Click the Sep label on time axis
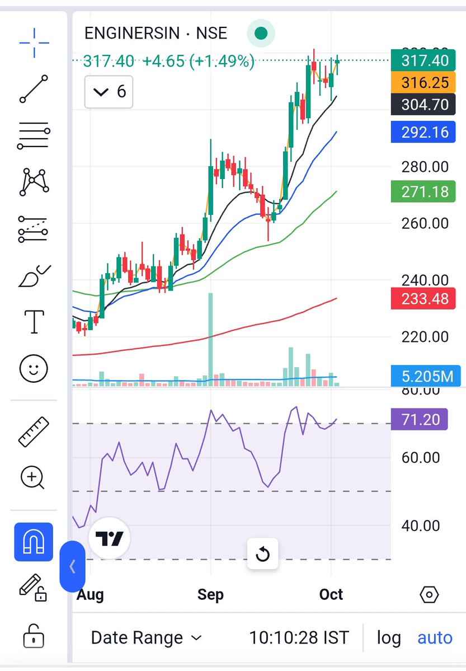466x671 pixels. pyautogui.click(x=210, y=594)
